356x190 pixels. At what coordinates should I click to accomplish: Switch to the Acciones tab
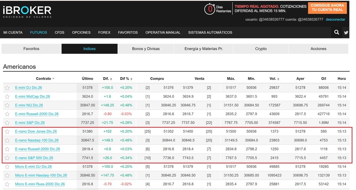(318, 49)
